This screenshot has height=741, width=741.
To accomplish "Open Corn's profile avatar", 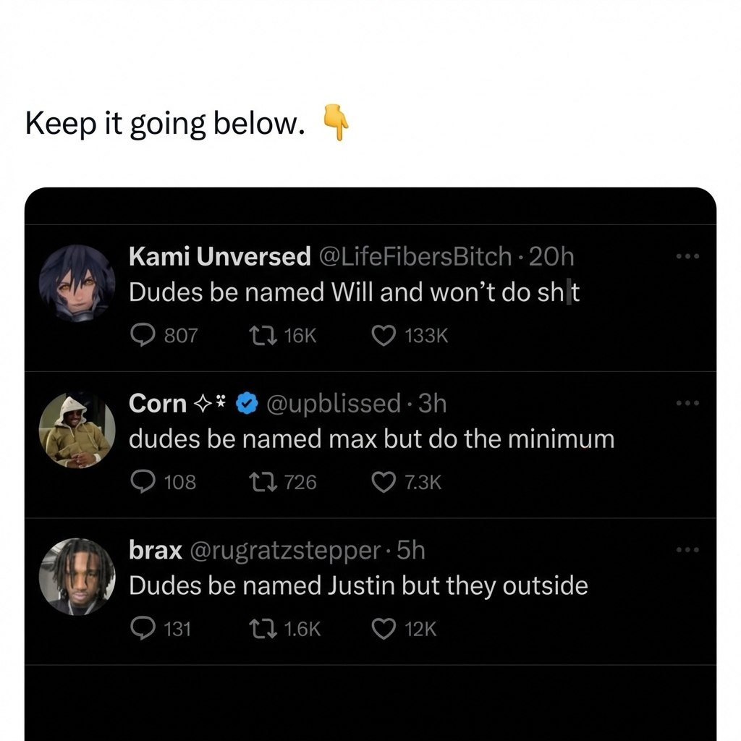I will pos(77,431).
